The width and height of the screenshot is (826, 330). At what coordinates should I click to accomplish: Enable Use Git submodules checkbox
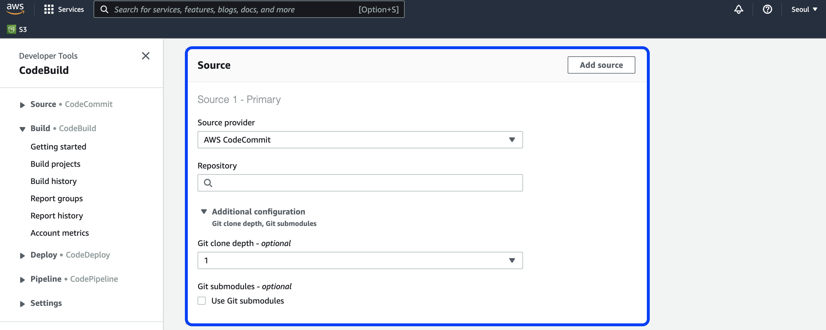point(202,301)
